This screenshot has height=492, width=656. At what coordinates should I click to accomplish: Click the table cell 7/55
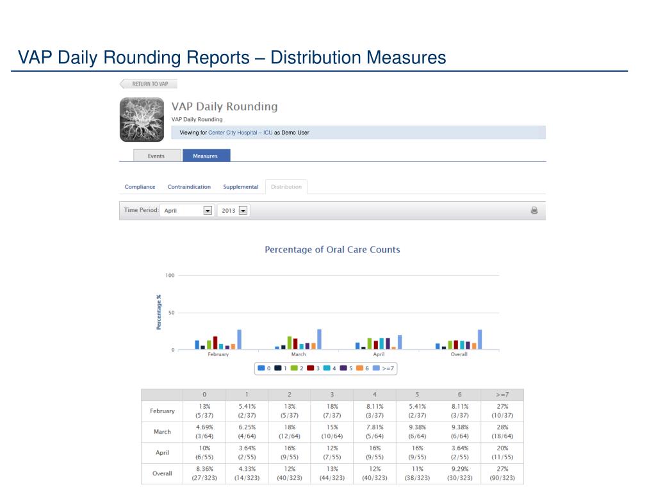[332, 453]
